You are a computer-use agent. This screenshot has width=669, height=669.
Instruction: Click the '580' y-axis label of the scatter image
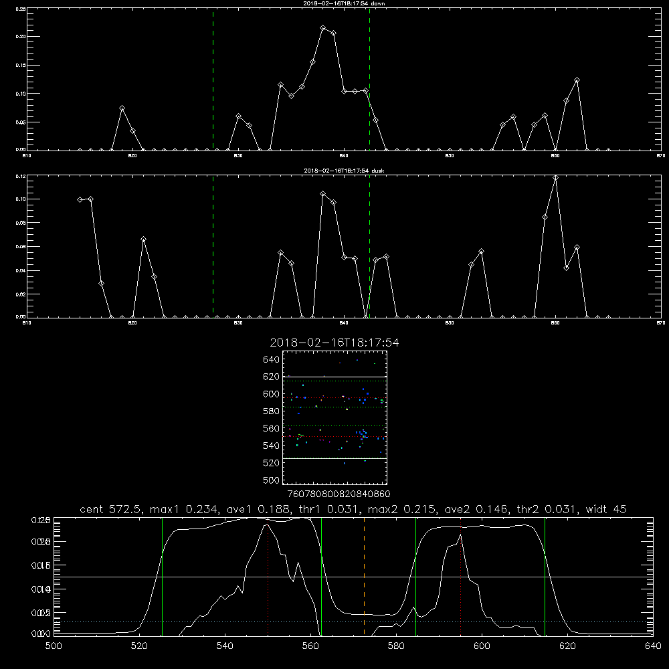[272, 411]
